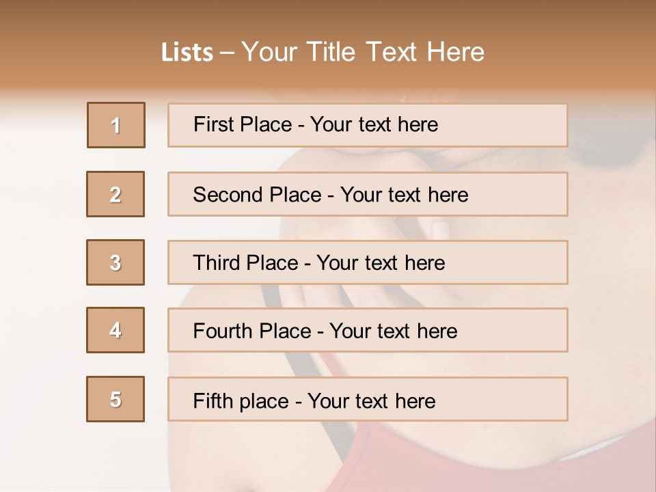Viewport: 656px width, 492px height.
Task: Click the number 3 box
Action: tap(115, 262)
